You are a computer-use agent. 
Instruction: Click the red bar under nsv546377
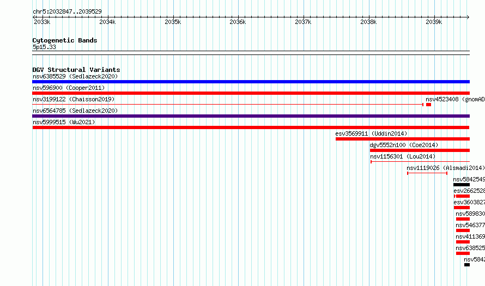click(x=463, y=230)
